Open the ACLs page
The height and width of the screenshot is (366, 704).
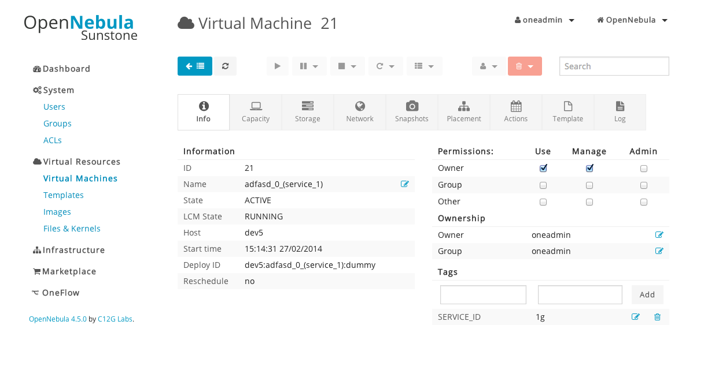pos(53,140)
